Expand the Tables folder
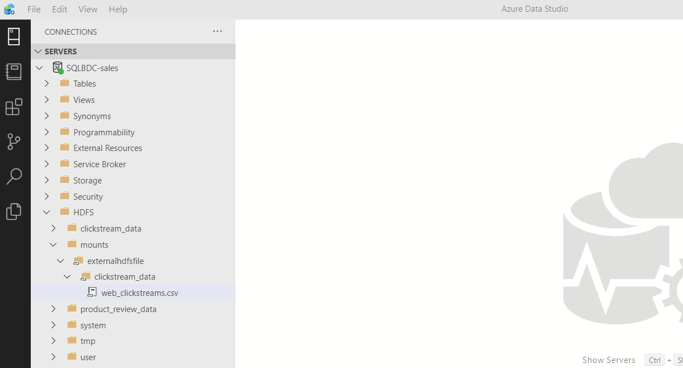Image resolution: width=683 pixels, height=368 pixels. (x=47, y=83)
